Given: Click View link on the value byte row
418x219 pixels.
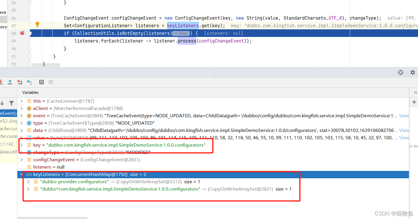Looking at the screenshot, I should point(404,138).
